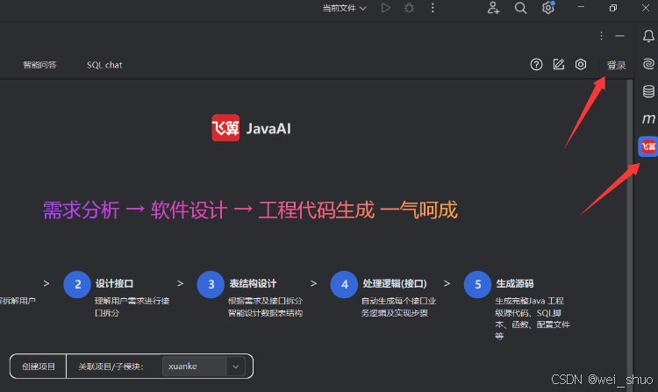Click the 登录 login button
The height and width of the screenshot is (392, 658).
click(x=616, y=66)
